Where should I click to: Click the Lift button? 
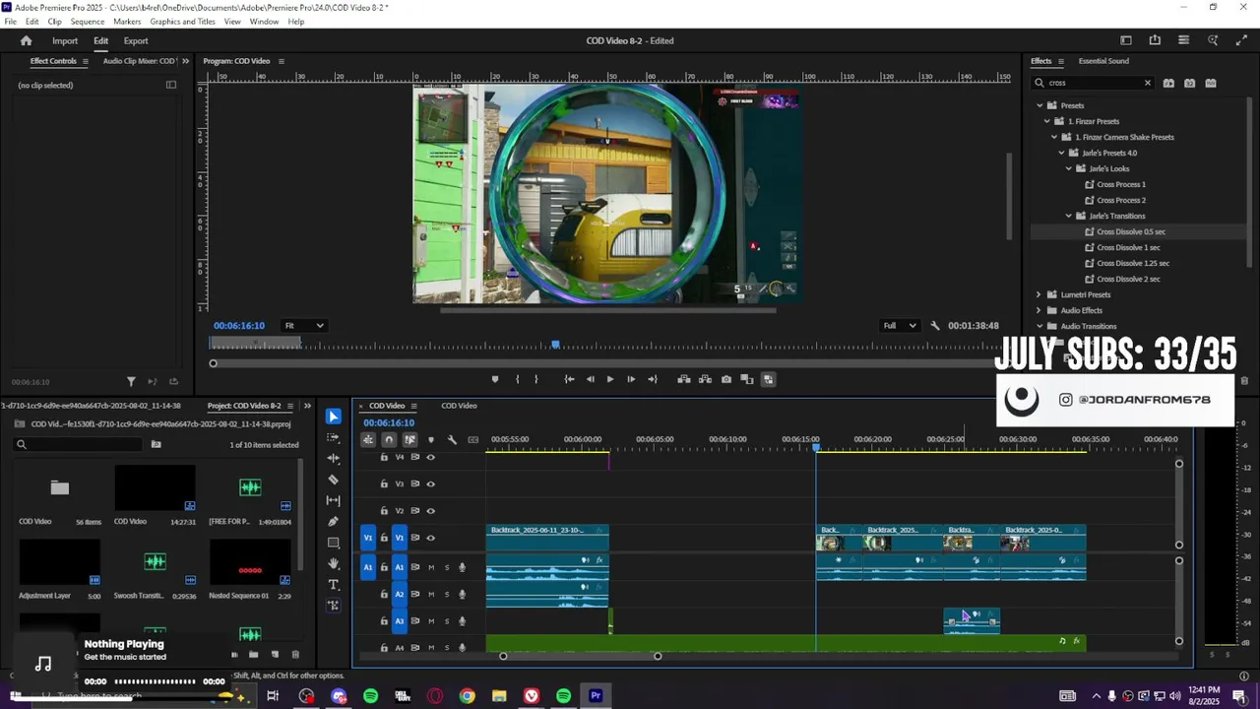click(684, 379)
